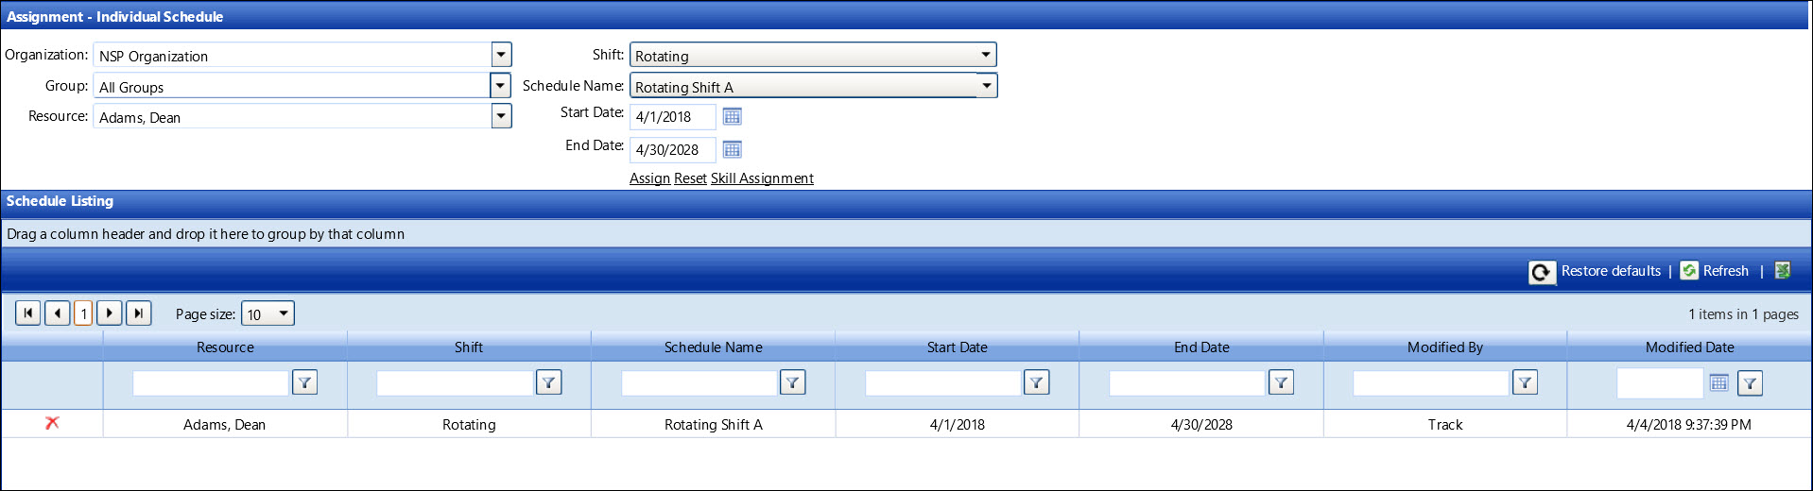Click the Skill Assignment link
Viewport: 1813px width, 491px height.
tap(762, 178)
